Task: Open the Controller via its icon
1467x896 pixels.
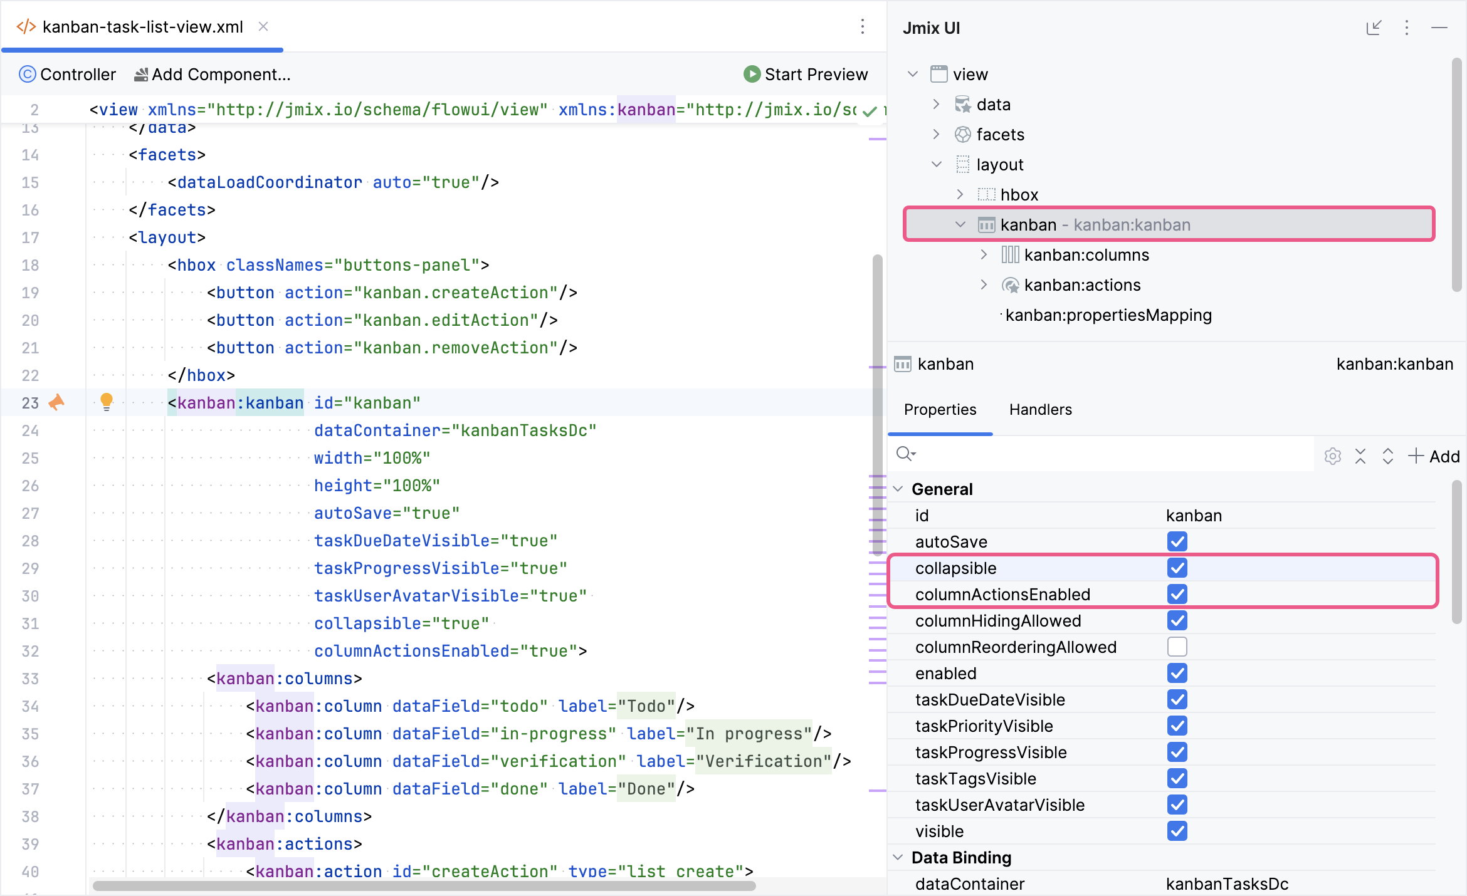Action: [x=28, y=74]
